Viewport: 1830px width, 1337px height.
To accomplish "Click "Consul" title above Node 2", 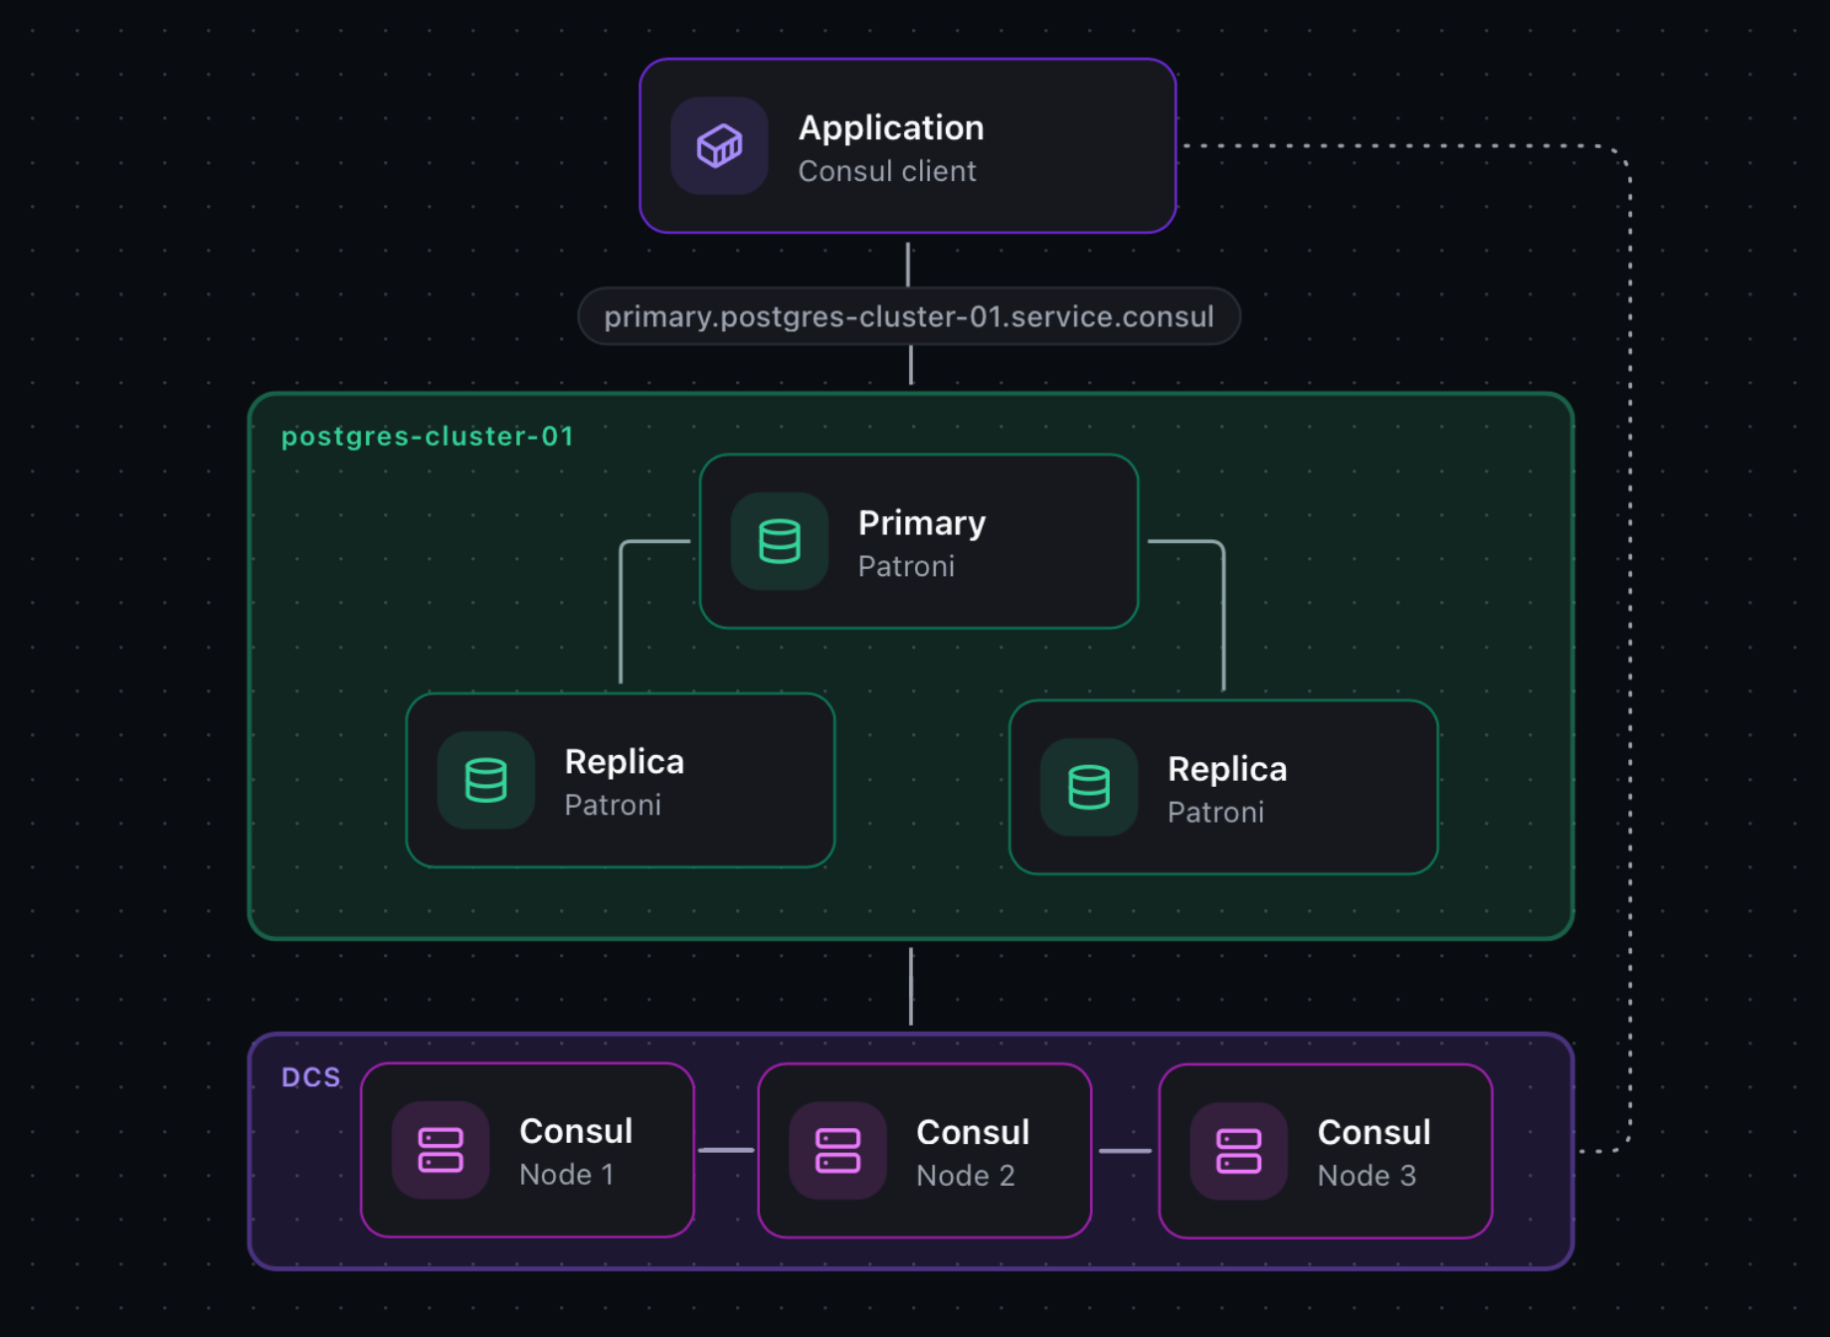I will click(973, 1132).
